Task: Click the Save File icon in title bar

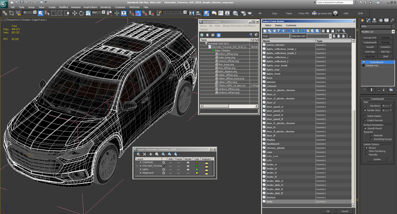Action: tap(21, 2)
